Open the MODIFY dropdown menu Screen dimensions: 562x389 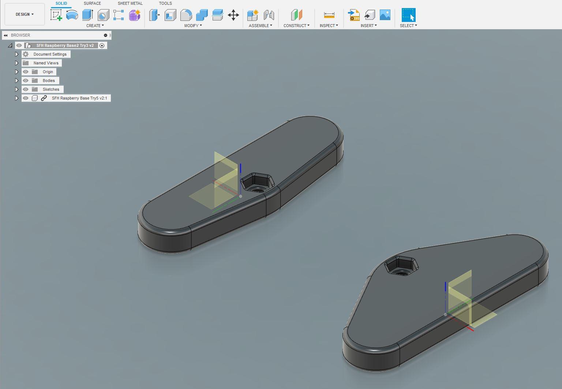(x=193, y=26)
